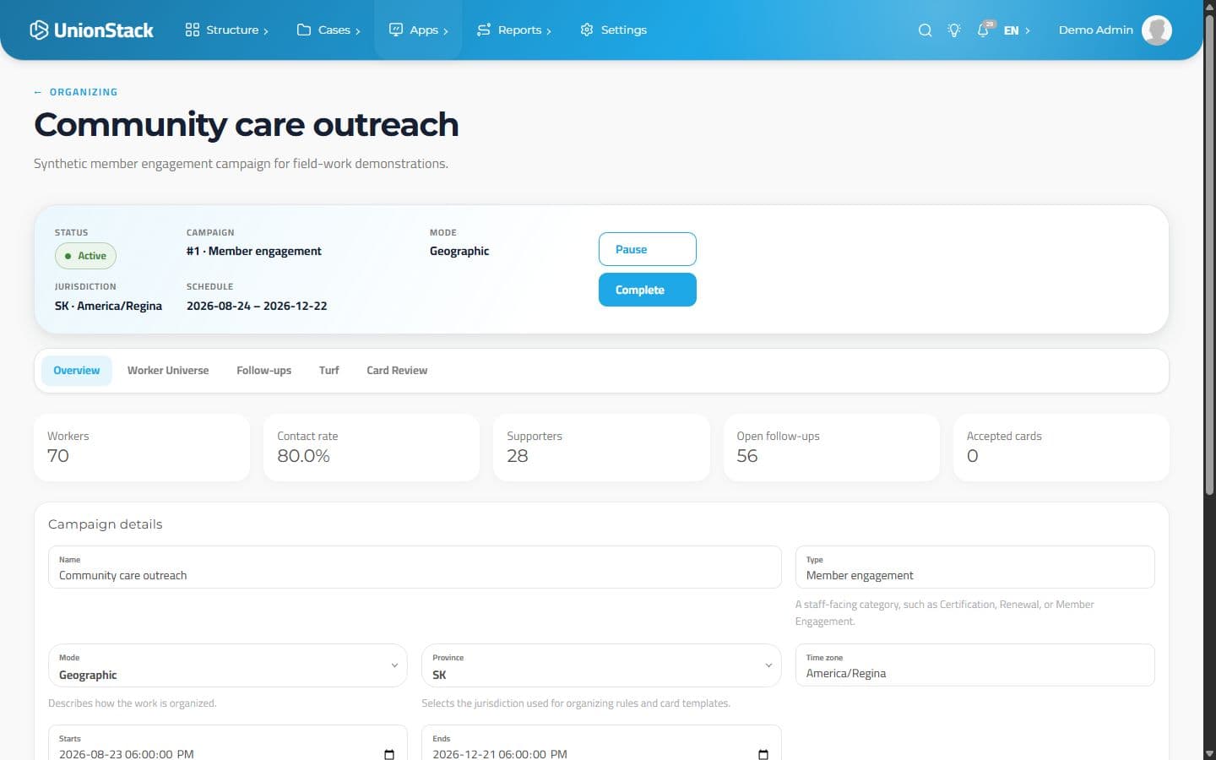The height and width of the screenshot is (760, 1216).
Task: Open calendar picker in Starts field
Action: (x=389, y=754)
